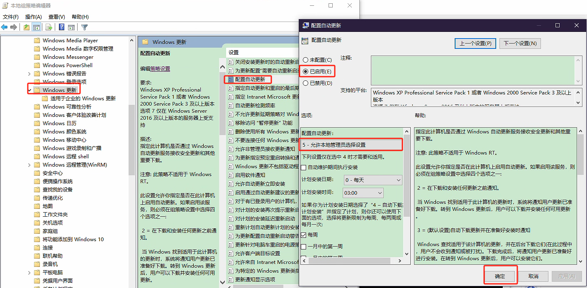Toggle the show/hide console tree icon
The height and width of the screenshot is (288, 587).
click(37, 27)
